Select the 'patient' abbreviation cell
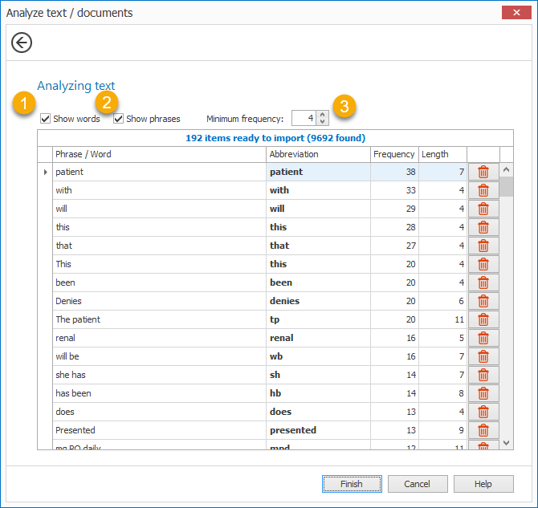 coord(318,172)
